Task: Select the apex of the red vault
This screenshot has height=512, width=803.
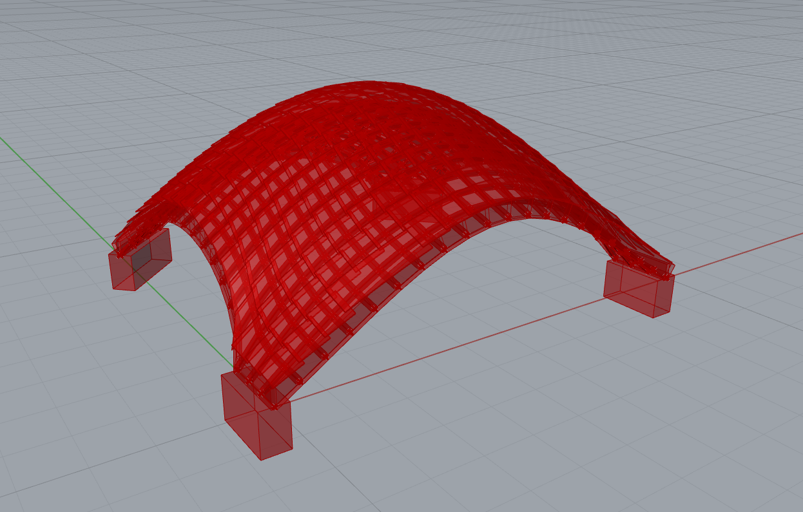Action: [x=371, y=87]
